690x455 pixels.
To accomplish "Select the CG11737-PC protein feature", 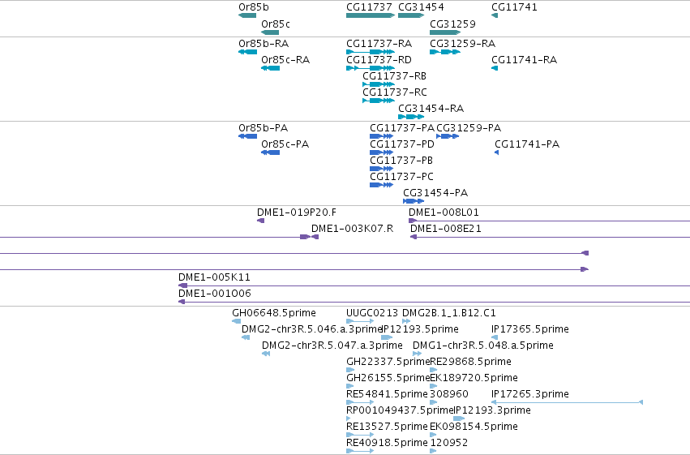I will click(x=382, y=185).
